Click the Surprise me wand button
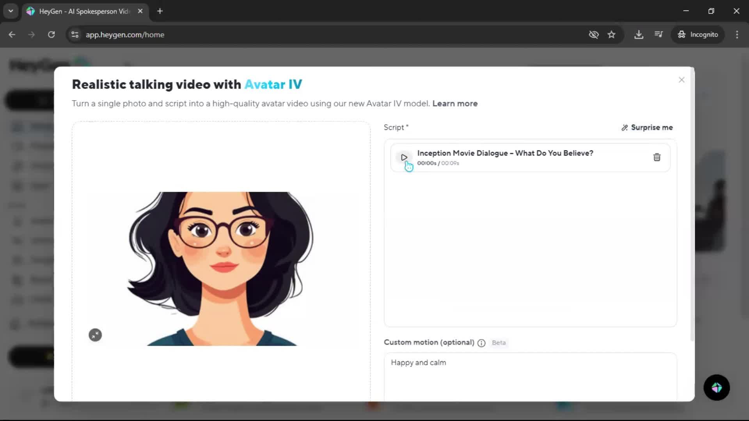This screenshot has height=421, width=749. tap(647, 127)
